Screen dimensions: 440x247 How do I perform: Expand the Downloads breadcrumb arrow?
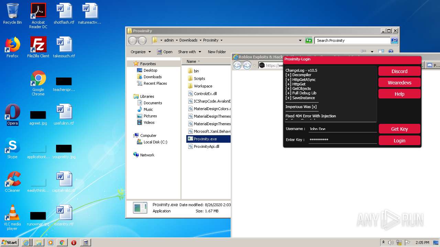pos(200,40)
